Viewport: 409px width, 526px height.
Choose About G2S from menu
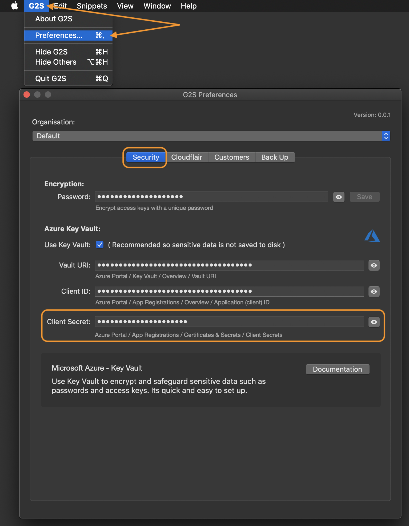(68, 19)
